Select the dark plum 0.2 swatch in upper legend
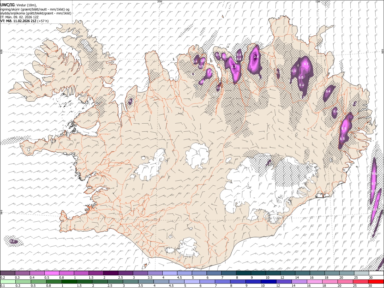Screen dimensions: 384x288 [x=7, y=273]
